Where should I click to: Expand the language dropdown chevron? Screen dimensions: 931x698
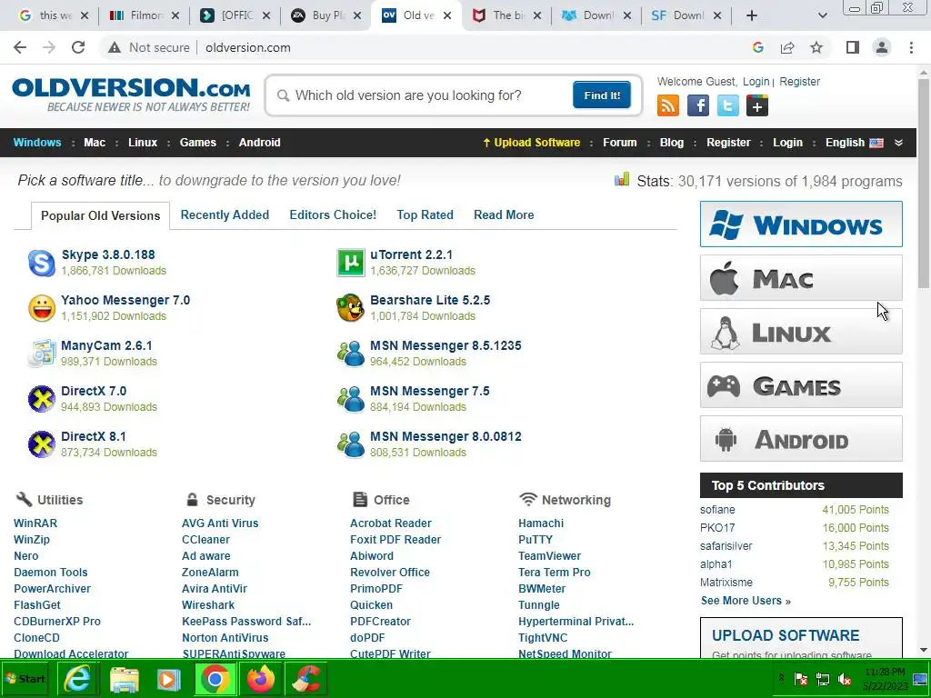tap(899, 143)
